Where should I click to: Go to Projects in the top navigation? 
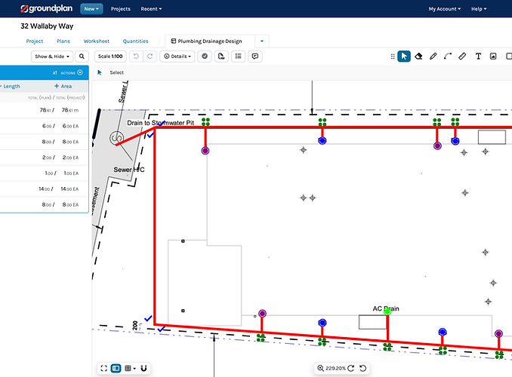(121, 9)
